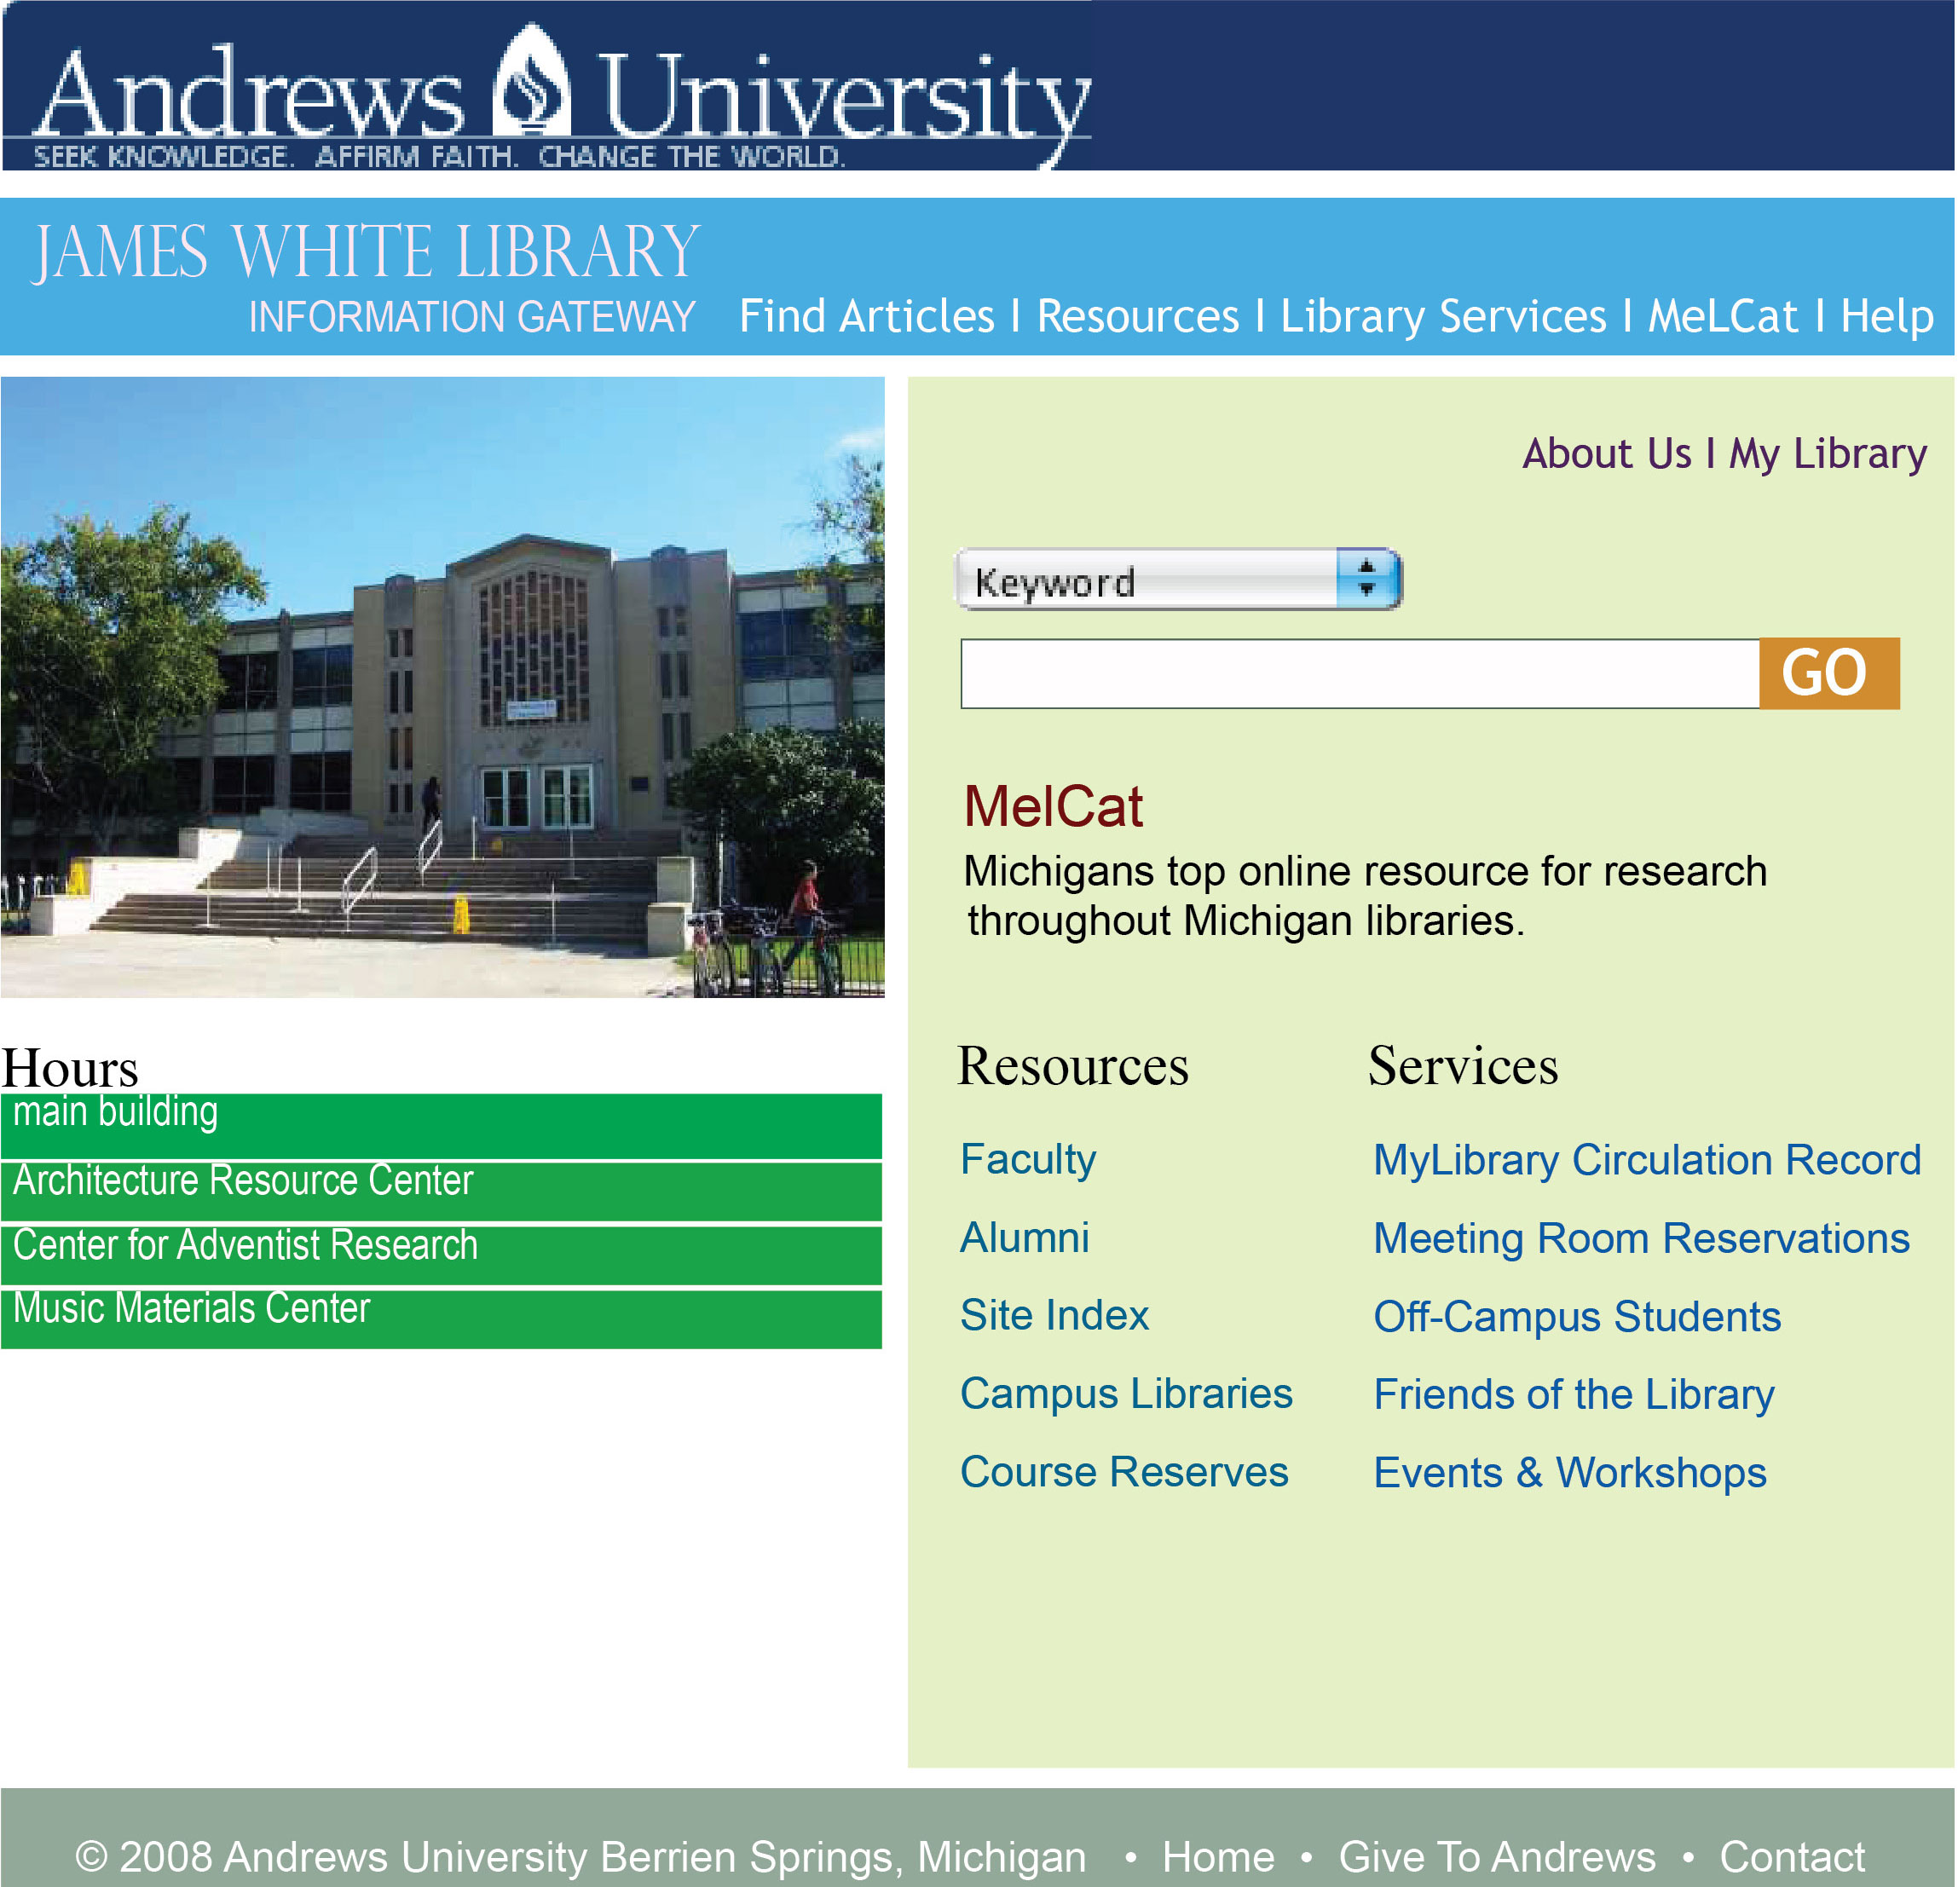Click the Keyword dropdown stepper arrows
The height and width of the screenshot is (1887, 1958).
pyautogui.click(x=1366, y=579)
